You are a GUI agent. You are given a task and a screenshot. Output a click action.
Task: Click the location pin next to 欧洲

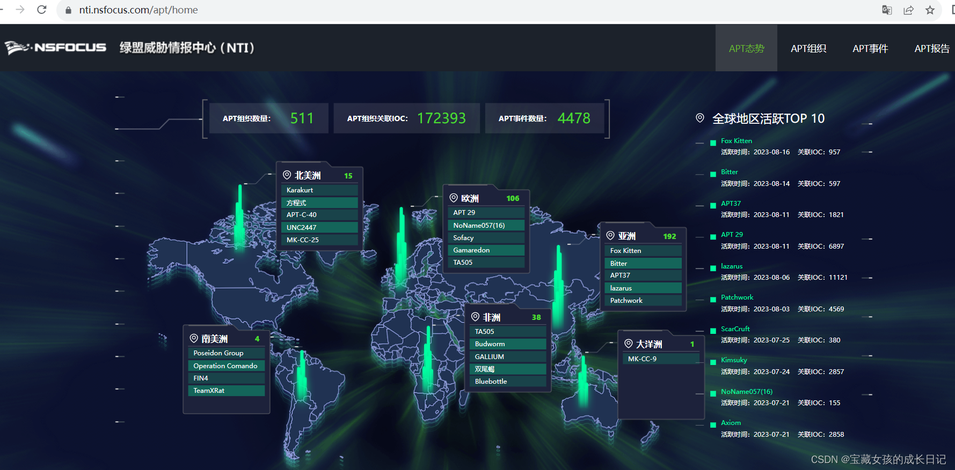[454, 198]
